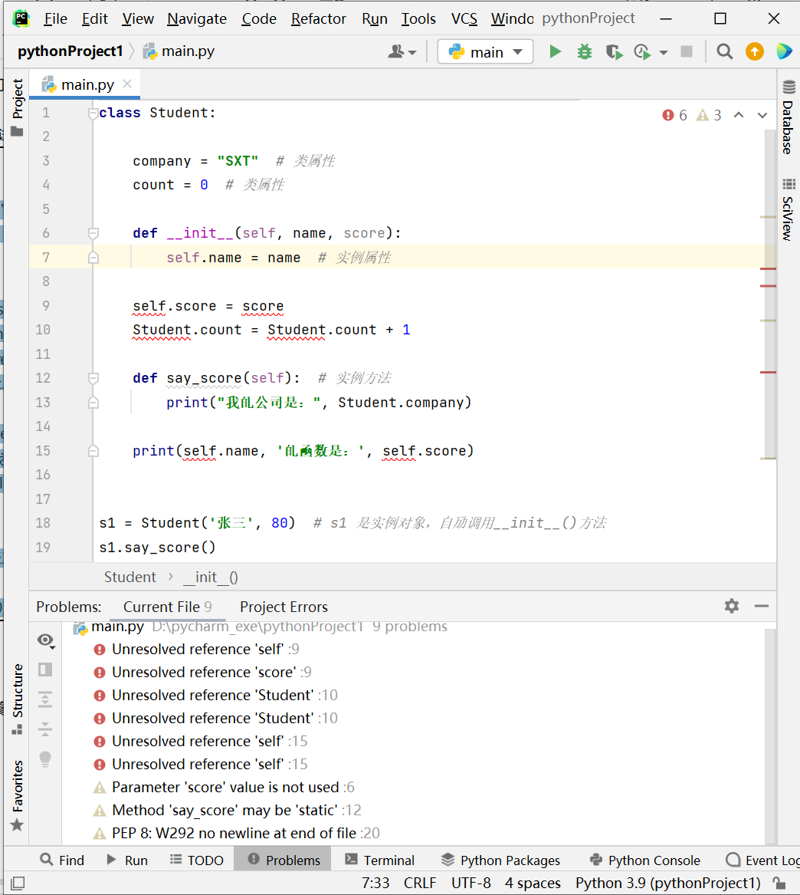Go to previous highlighted error arrow
Screen dimensions: 800x895
(x=739, y=115)
